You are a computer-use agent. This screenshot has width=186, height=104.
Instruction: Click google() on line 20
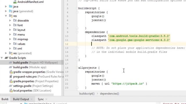point(98,76)
